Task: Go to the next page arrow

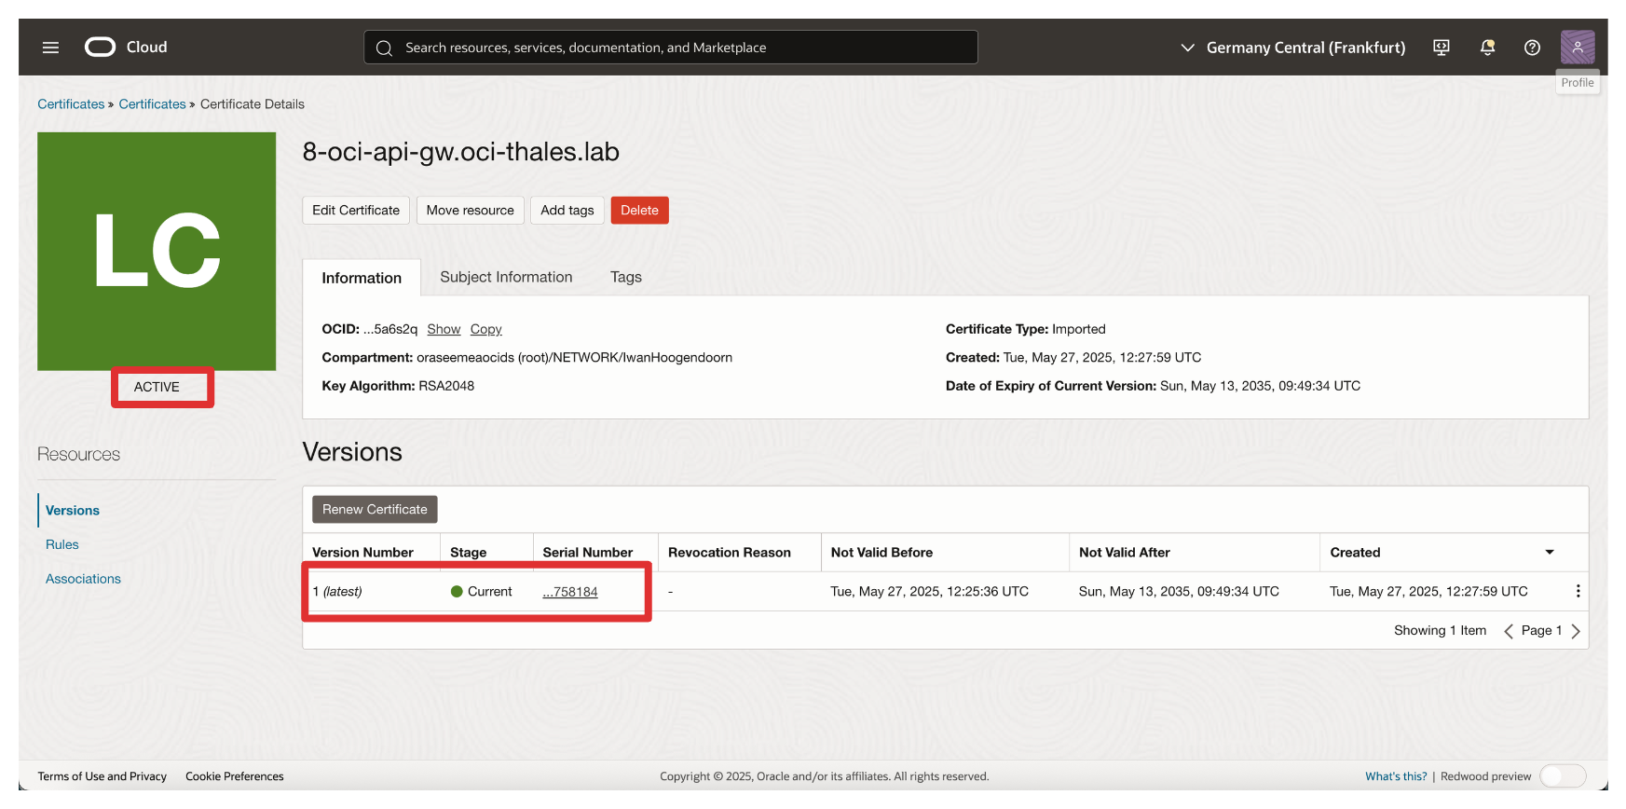Action: tap(1576, 631)
